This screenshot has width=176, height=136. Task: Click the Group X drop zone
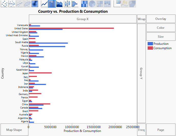pyautogui.click(x=83, y=19)
